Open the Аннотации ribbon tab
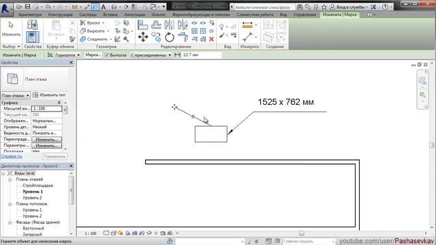This screenshot has width=436, height=245. (x=135, y=14)
